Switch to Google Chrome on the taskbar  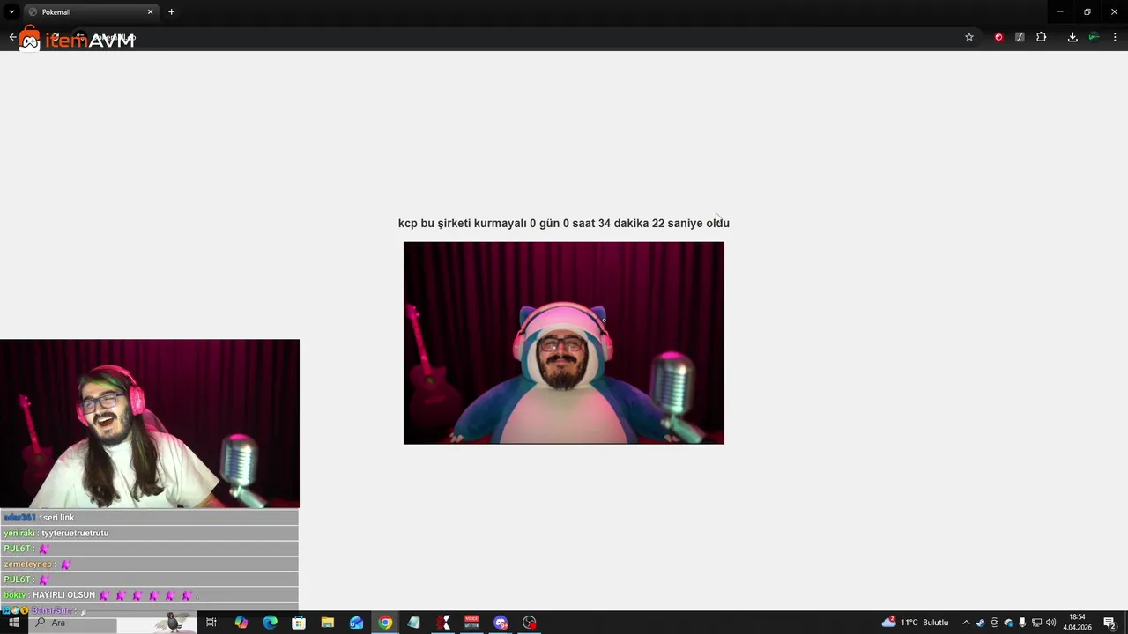[385, 623]
